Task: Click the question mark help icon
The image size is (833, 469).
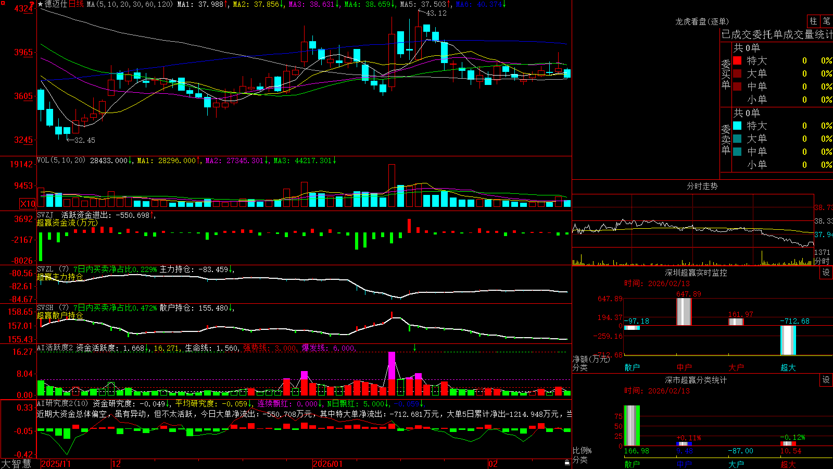Action: tap(32, 4)
